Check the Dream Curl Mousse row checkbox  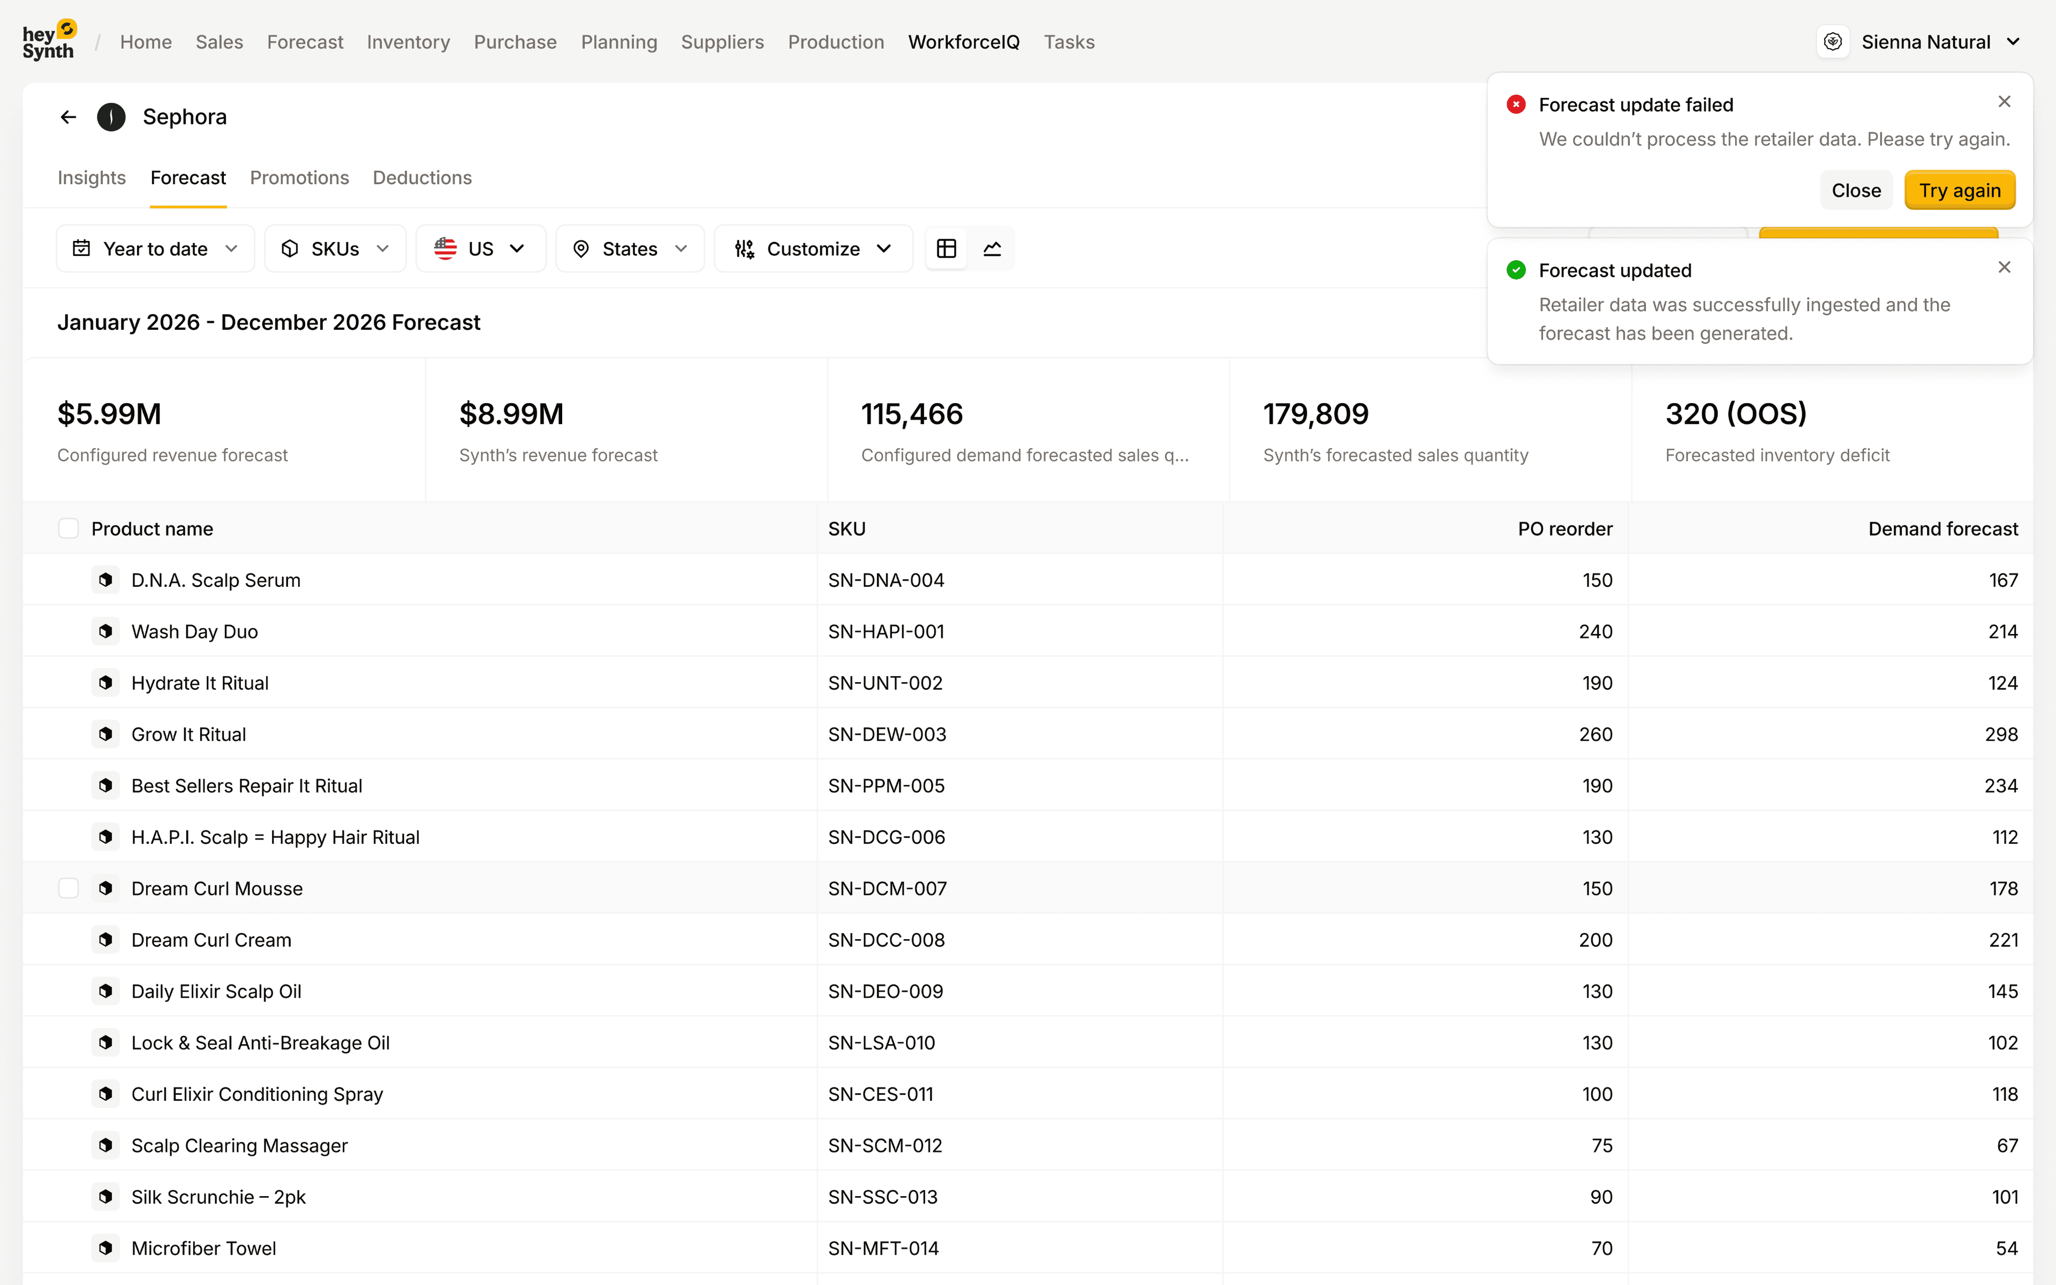[69, 888]
